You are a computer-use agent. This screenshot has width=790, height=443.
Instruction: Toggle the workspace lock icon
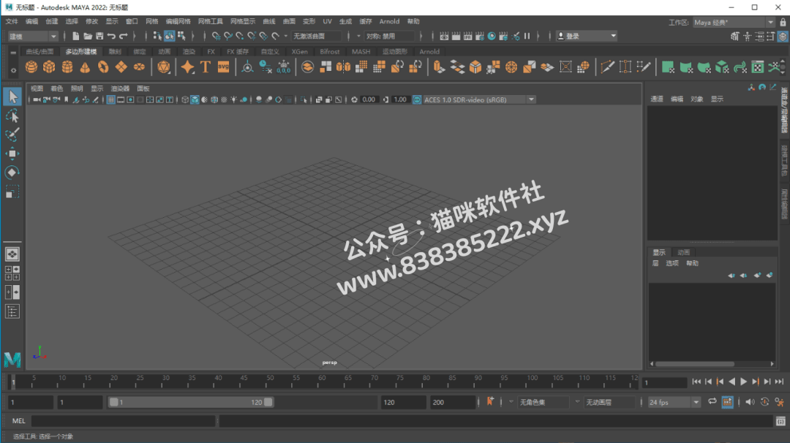point(783,22)
